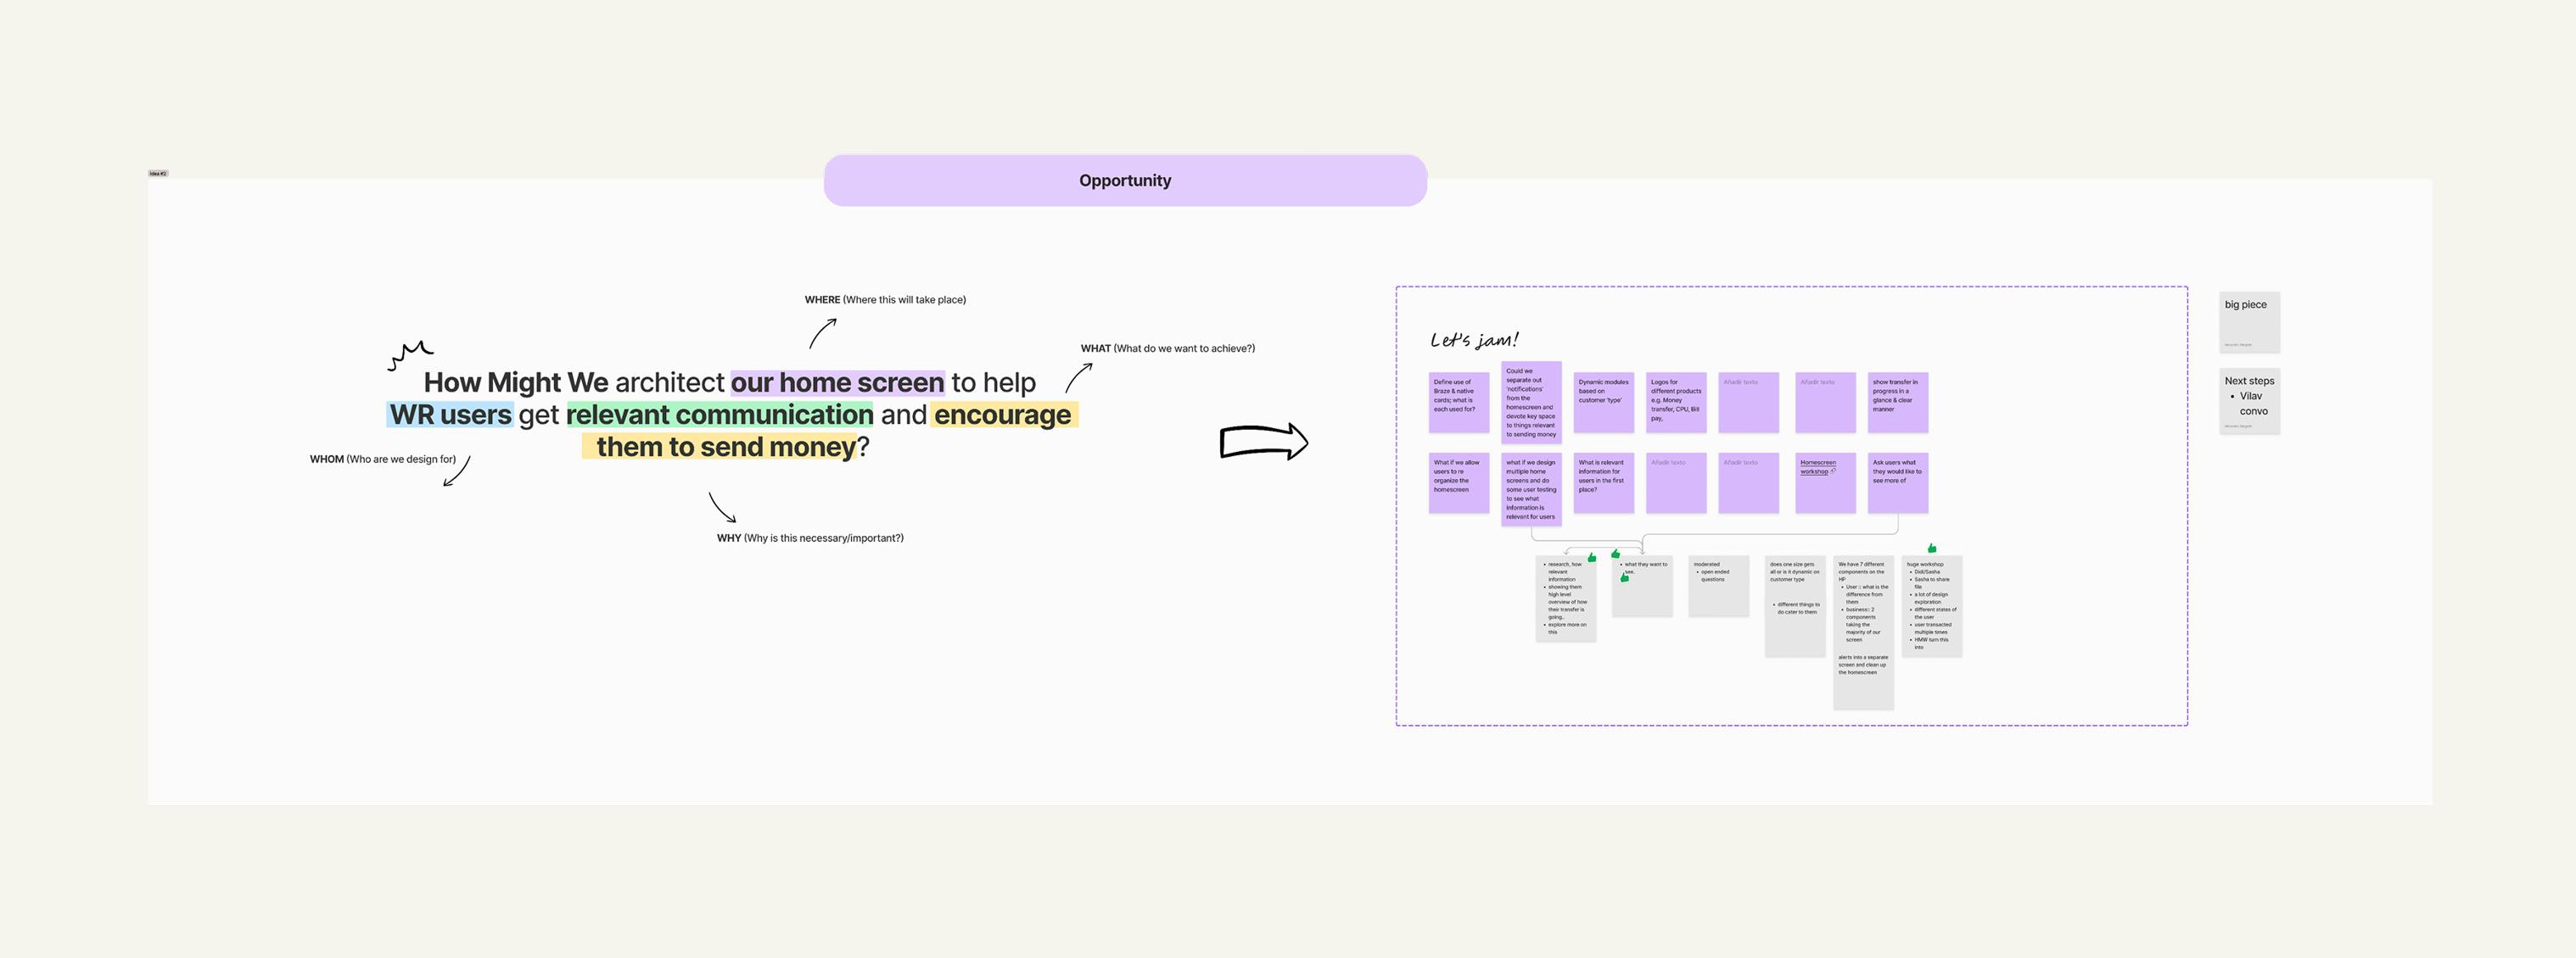
Task: Select the blue highlighted 'WR users' text
Action: pos(450,415)
